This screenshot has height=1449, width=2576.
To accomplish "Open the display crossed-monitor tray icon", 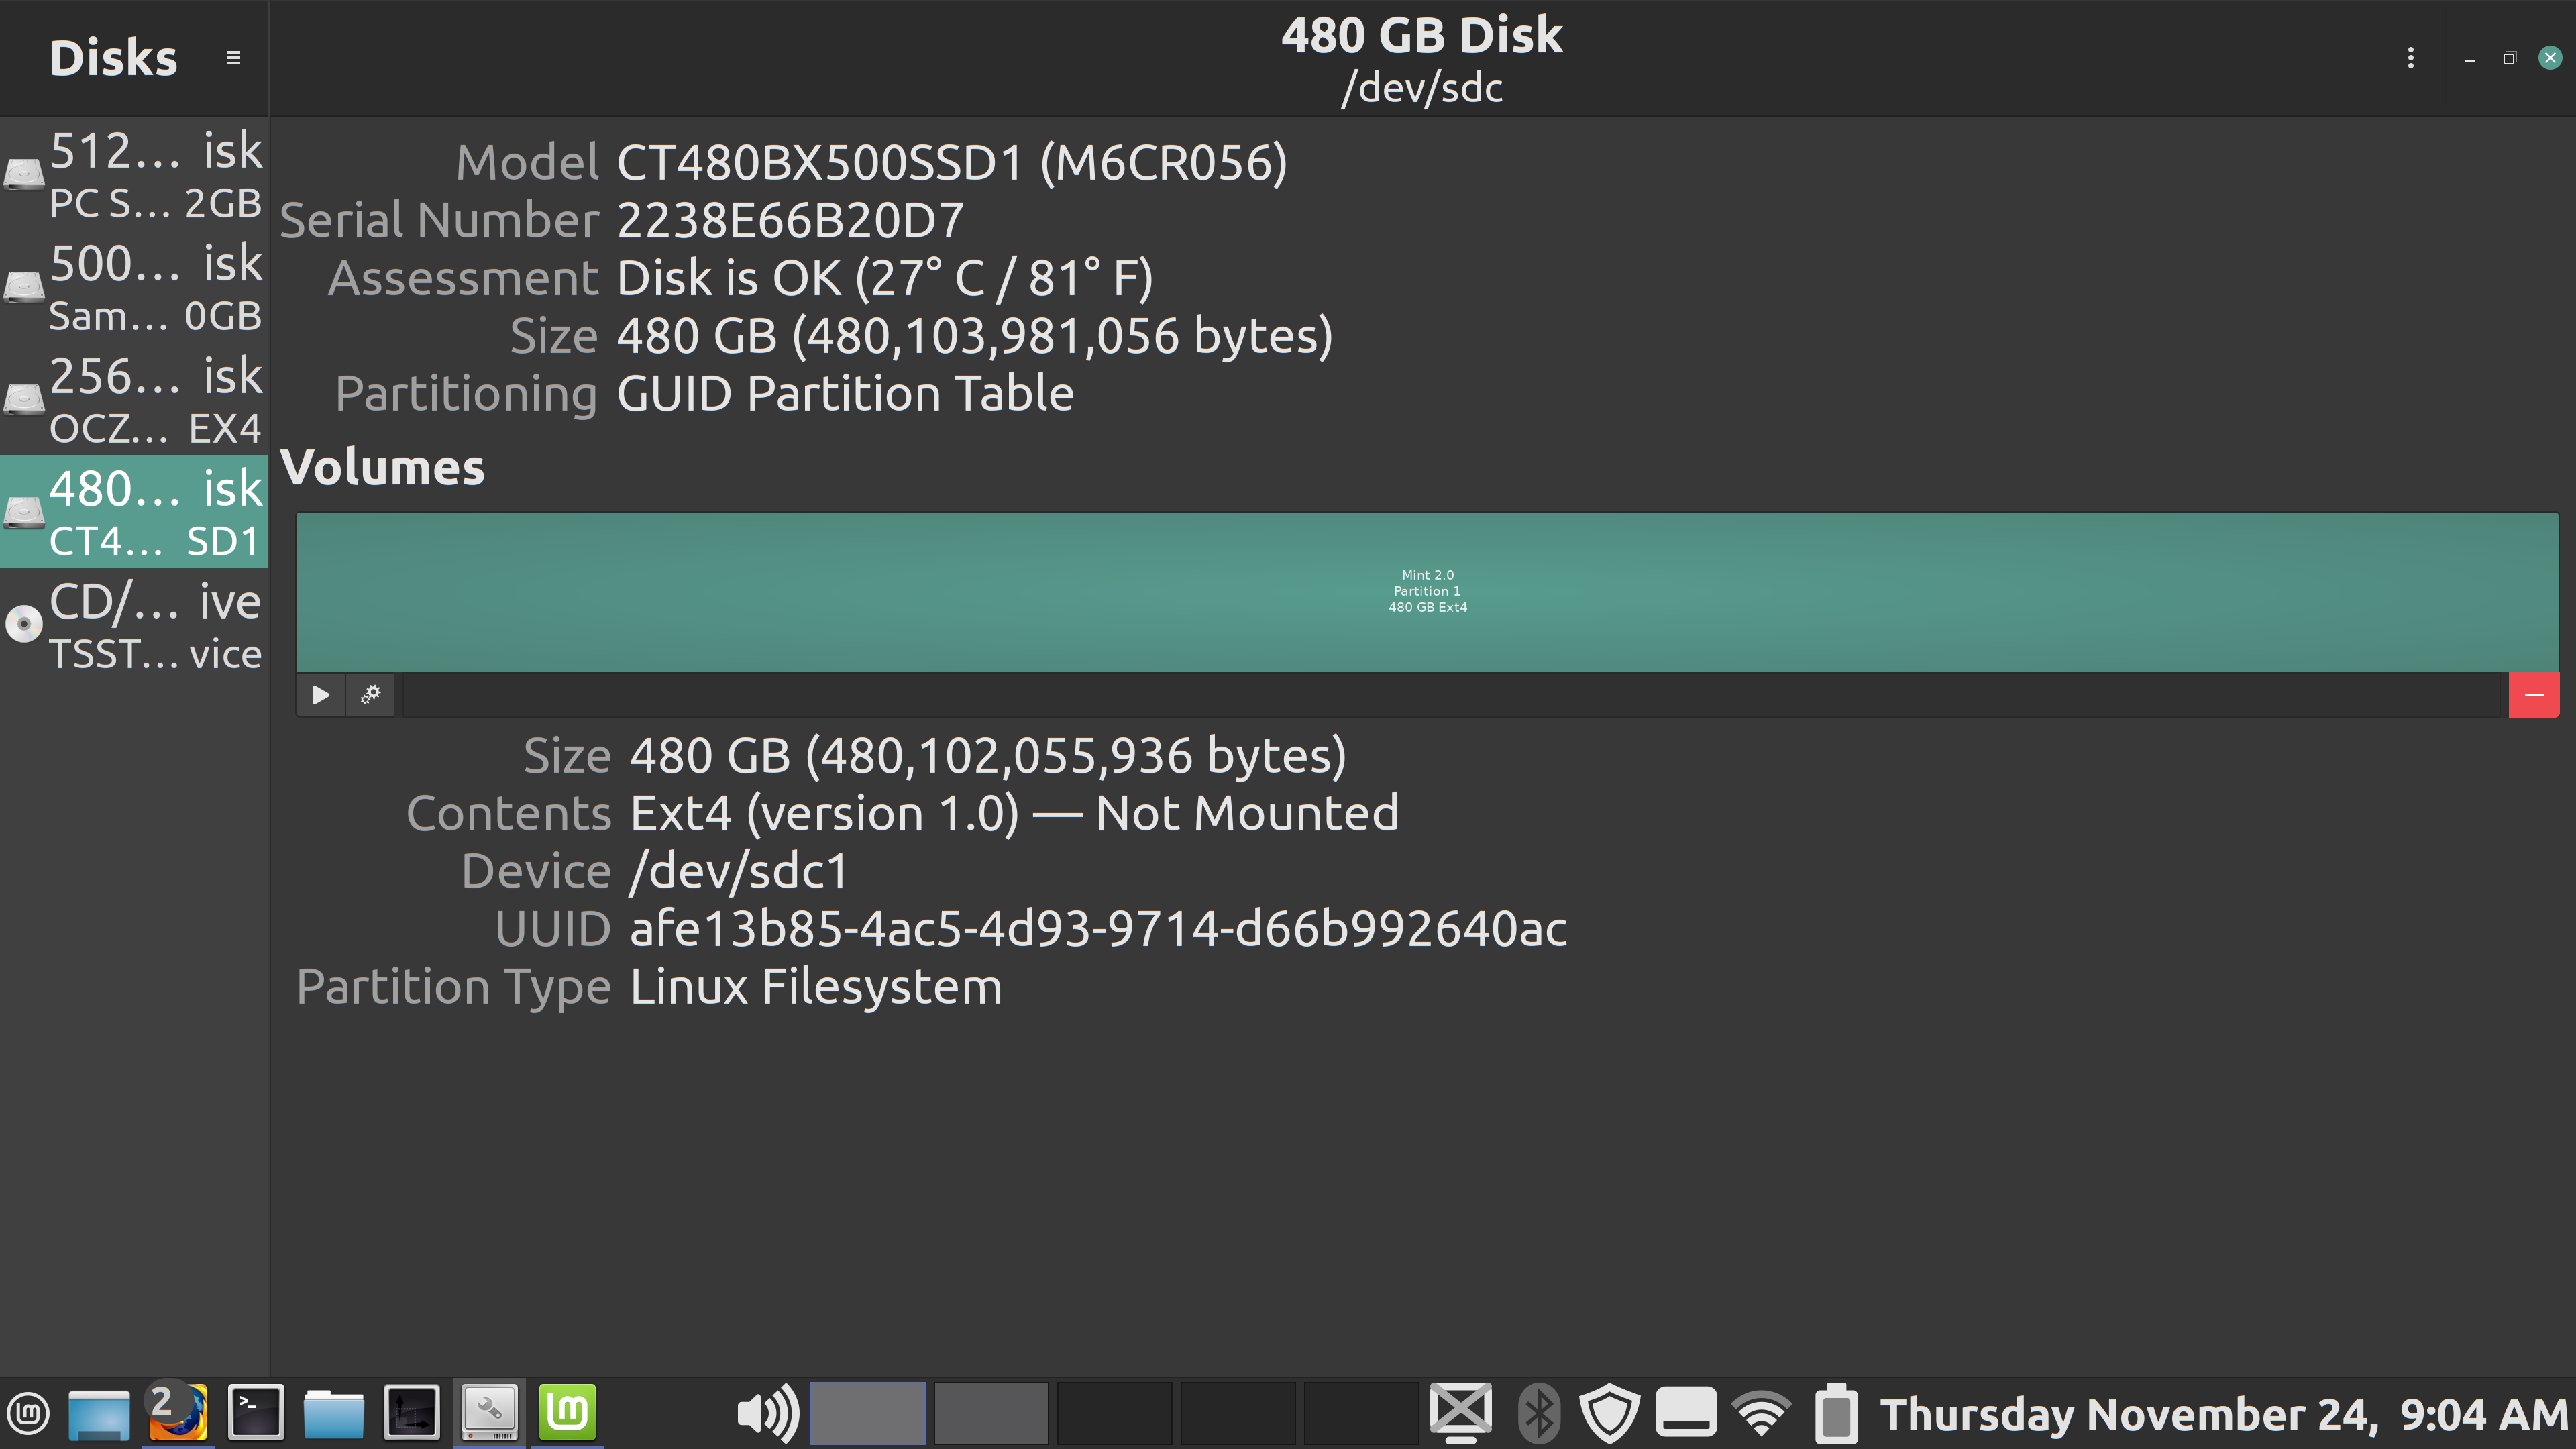I will pos(1461,1413).
